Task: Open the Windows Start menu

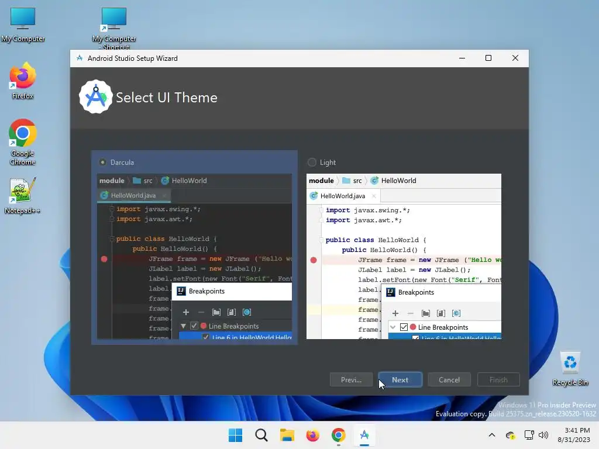Action: click(x=235, y=435)
